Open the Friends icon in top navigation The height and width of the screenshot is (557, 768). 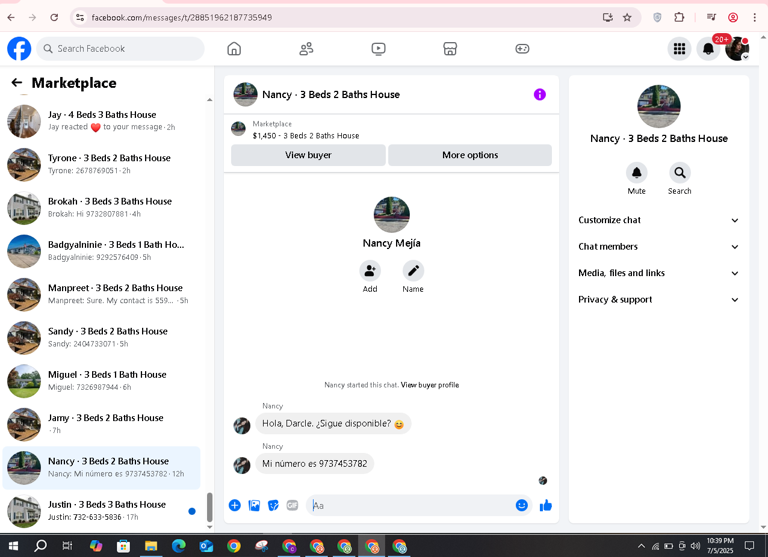click(x=306, y=49)
